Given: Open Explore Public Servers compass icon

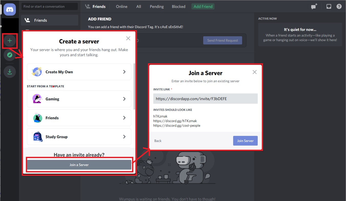Looking at the screenshot, I should 10,55.
